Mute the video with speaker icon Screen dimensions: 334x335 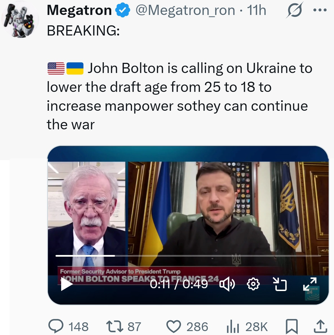pyautogui.click(x=227, y=284)
